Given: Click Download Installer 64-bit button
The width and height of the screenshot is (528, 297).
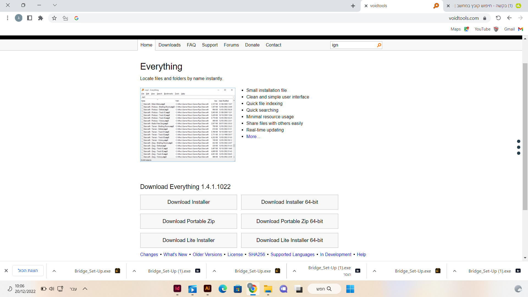Looking at the screenshot, I should coord(289,202).
